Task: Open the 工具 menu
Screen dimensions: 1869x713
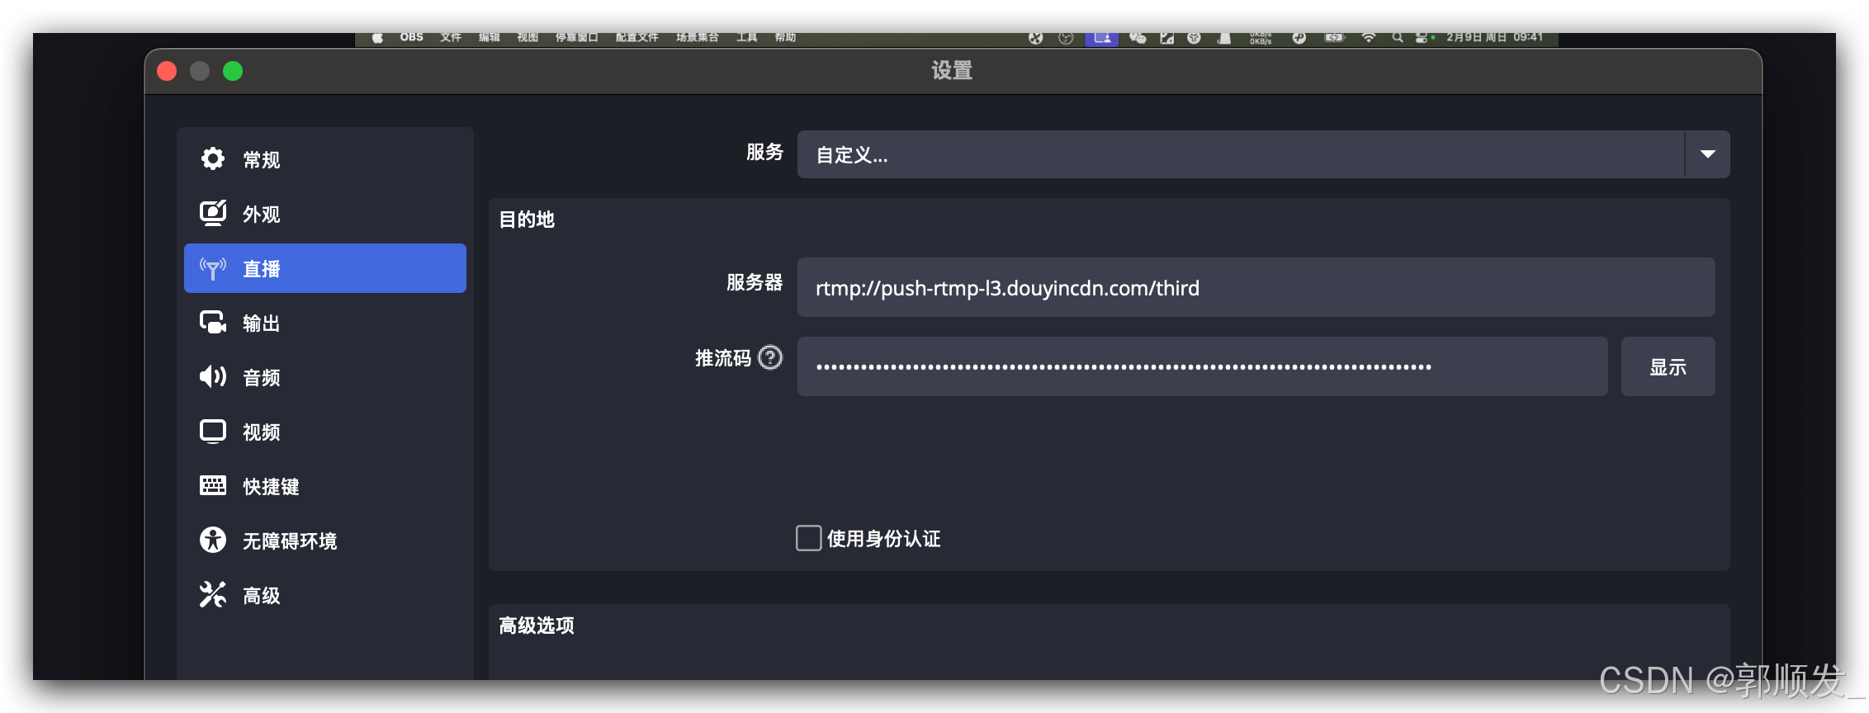Action: click(747, 37)
